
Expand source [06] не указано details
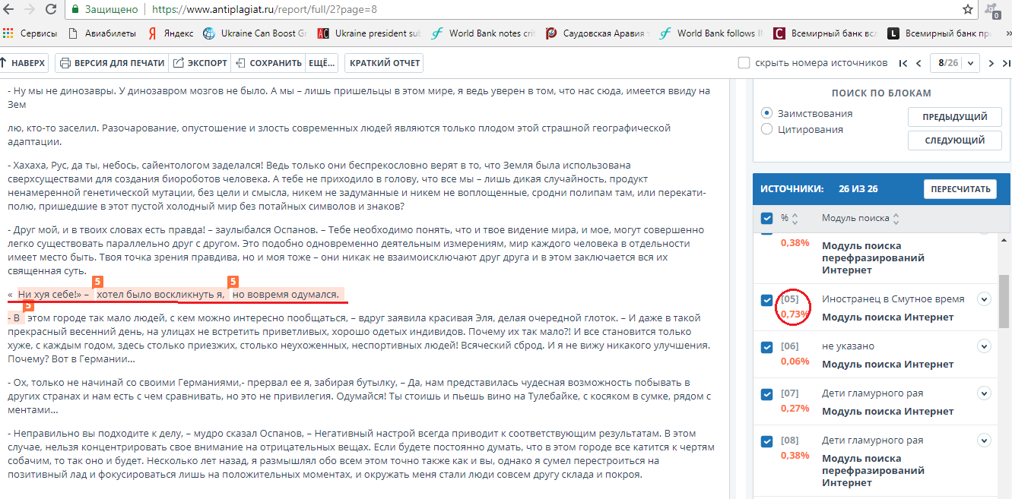click(985, 346)
